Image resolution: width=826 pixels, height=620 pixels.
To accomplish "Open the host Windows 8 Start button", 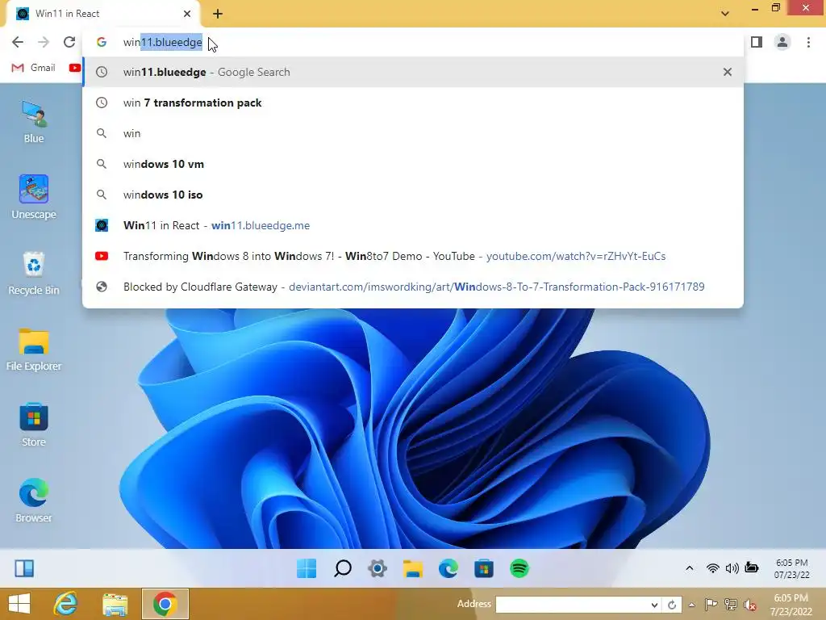I will point(19,604).
